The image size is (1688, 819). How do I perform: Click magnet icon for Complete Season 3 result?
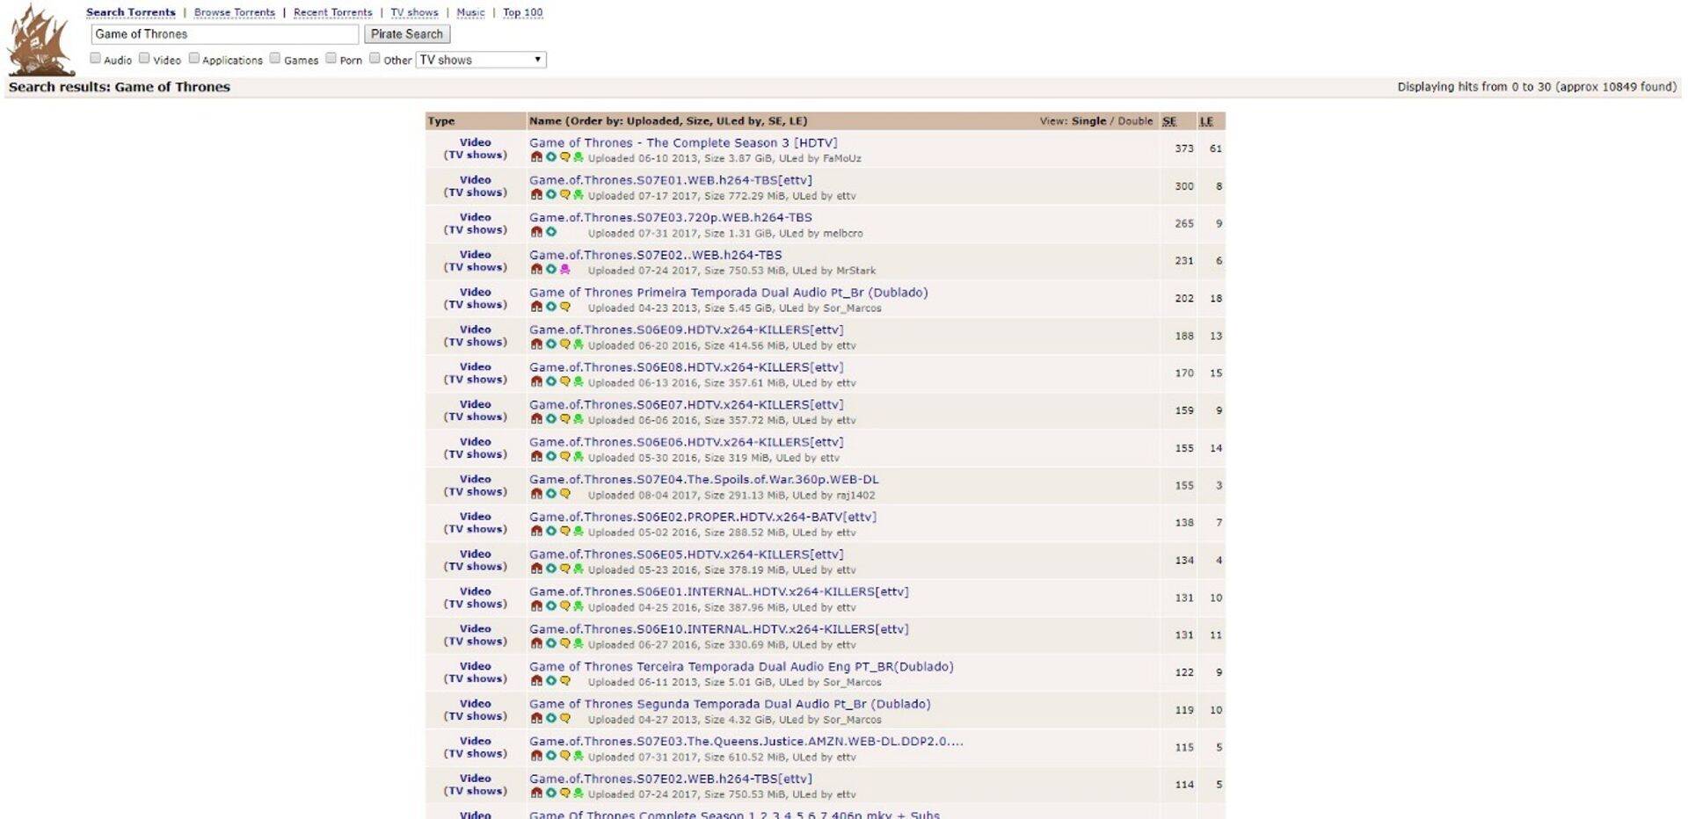tap(536, 158)
